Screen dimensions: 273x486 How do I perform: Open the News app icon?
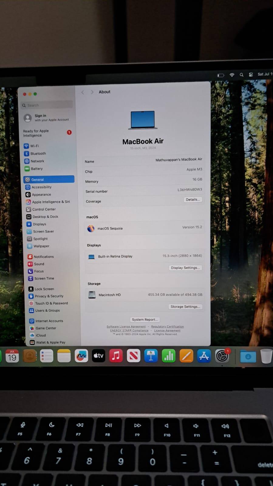click(x=133, y=356)
